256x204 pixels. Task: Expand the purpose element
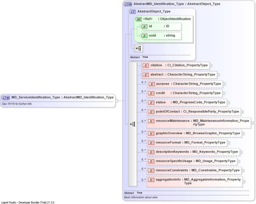coord(224,84)
